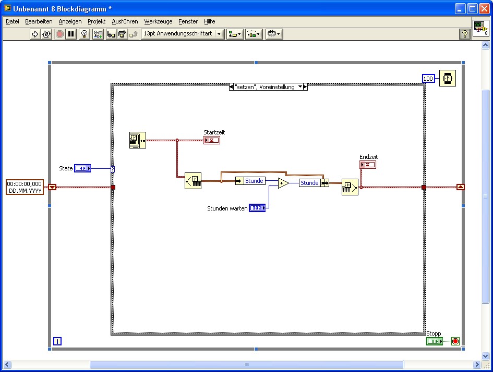The width and height of the screenshot is (493, 372).
Task: Click the Step Into button
Action: (x=111, y=34)
